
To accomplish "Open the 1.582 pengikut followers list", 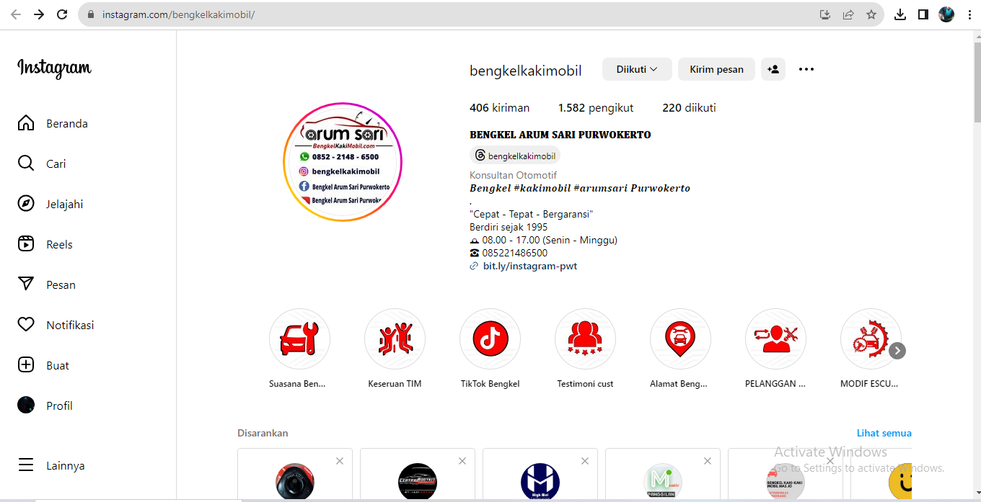I will pos(596,108).
